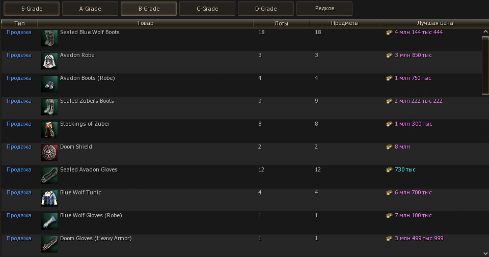Sort by the Товар column header
Screen dimensions: 489x257
[145, 23]
